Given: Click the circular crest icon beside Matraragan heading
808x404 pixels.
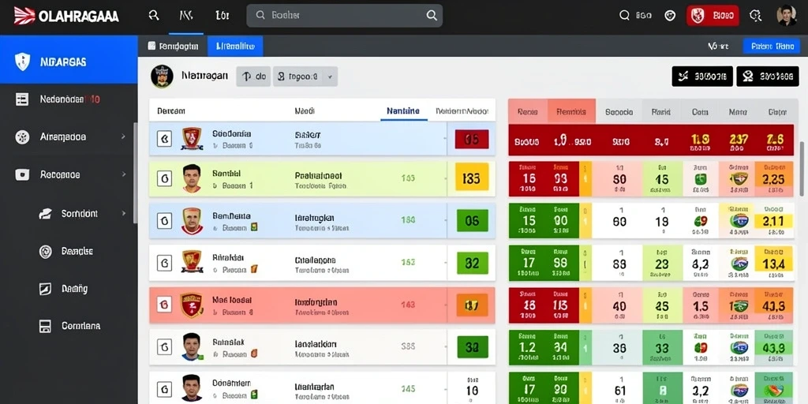Looking at the screenshot, I should click(x=161, y=77).
